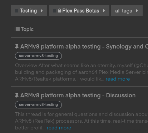Select server-armv8-testing tag under Discussion topic
The width and height of the screenshot is (148, 133).
[x=38, y=104]
